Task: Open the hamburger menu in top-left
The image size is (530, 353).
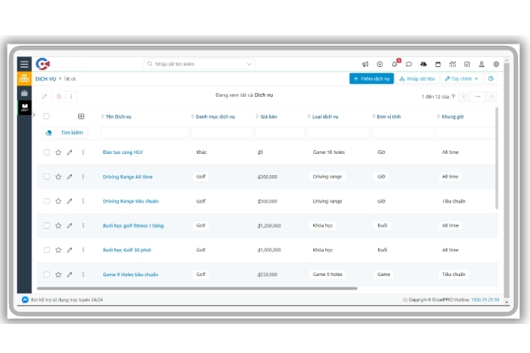Action: pos(24,64)
